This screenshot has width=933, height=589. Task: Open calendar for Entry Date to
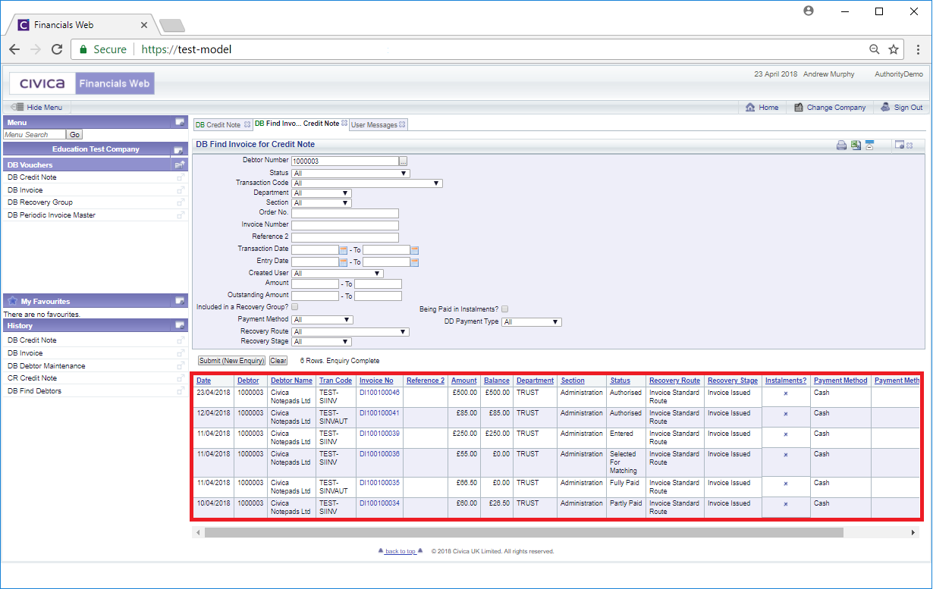coord(415,262)
